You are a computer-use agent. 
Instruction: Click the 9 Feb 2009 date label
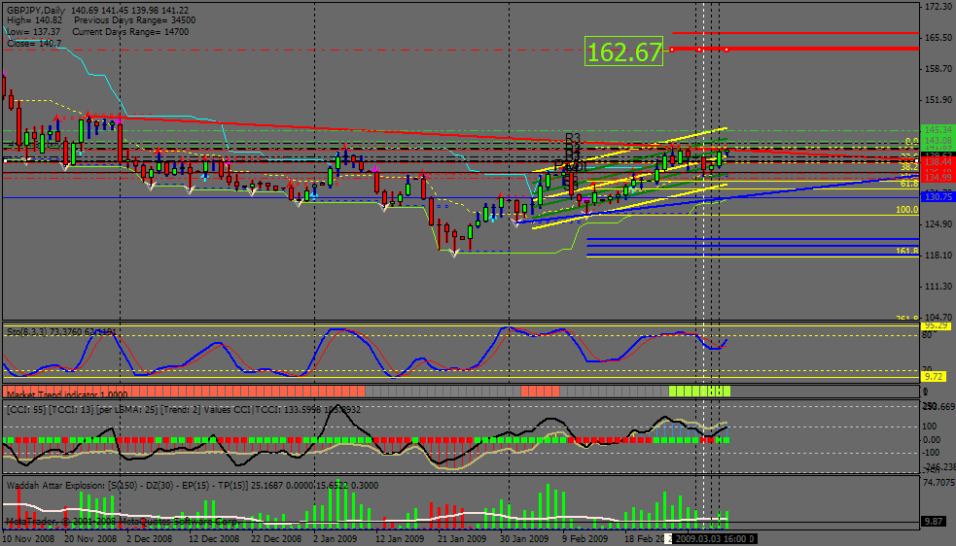coord(584,538)
